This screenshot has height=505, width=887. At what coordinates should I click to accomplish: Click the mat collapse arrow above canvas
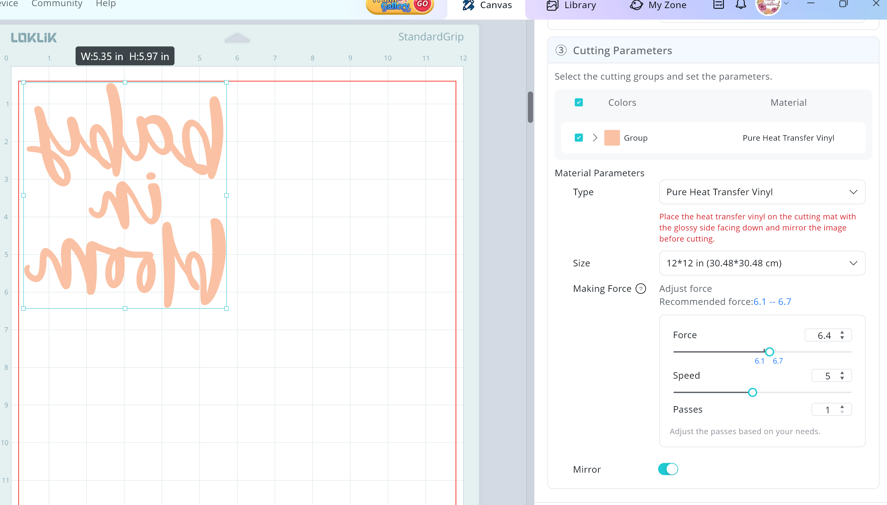237,38
